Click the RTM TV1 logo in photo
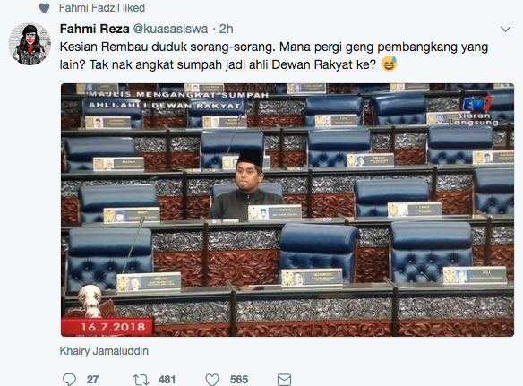The height and width of the screenshot is (386, 523). 477,103
